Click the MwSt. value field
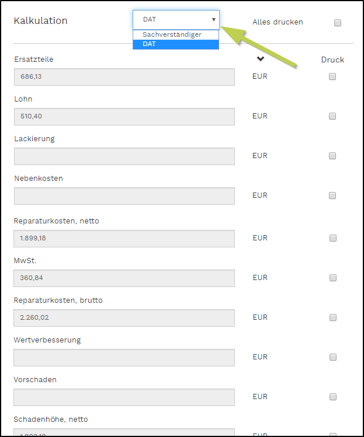The height and width of the screenshot is (437, 364). click(x=124, y=278)
